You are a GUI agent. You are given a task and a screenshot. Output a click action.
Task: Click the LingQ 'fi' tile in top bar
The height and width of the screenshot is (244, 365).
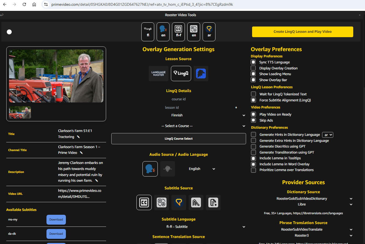pos(148,32)
